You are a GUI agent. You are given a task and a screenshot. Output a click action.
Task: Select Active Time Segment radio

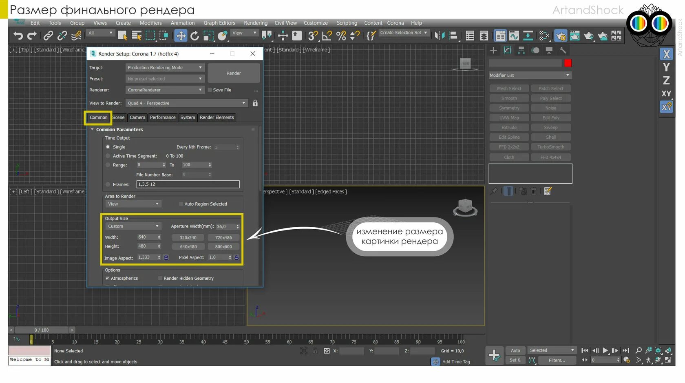coord(108,156)
